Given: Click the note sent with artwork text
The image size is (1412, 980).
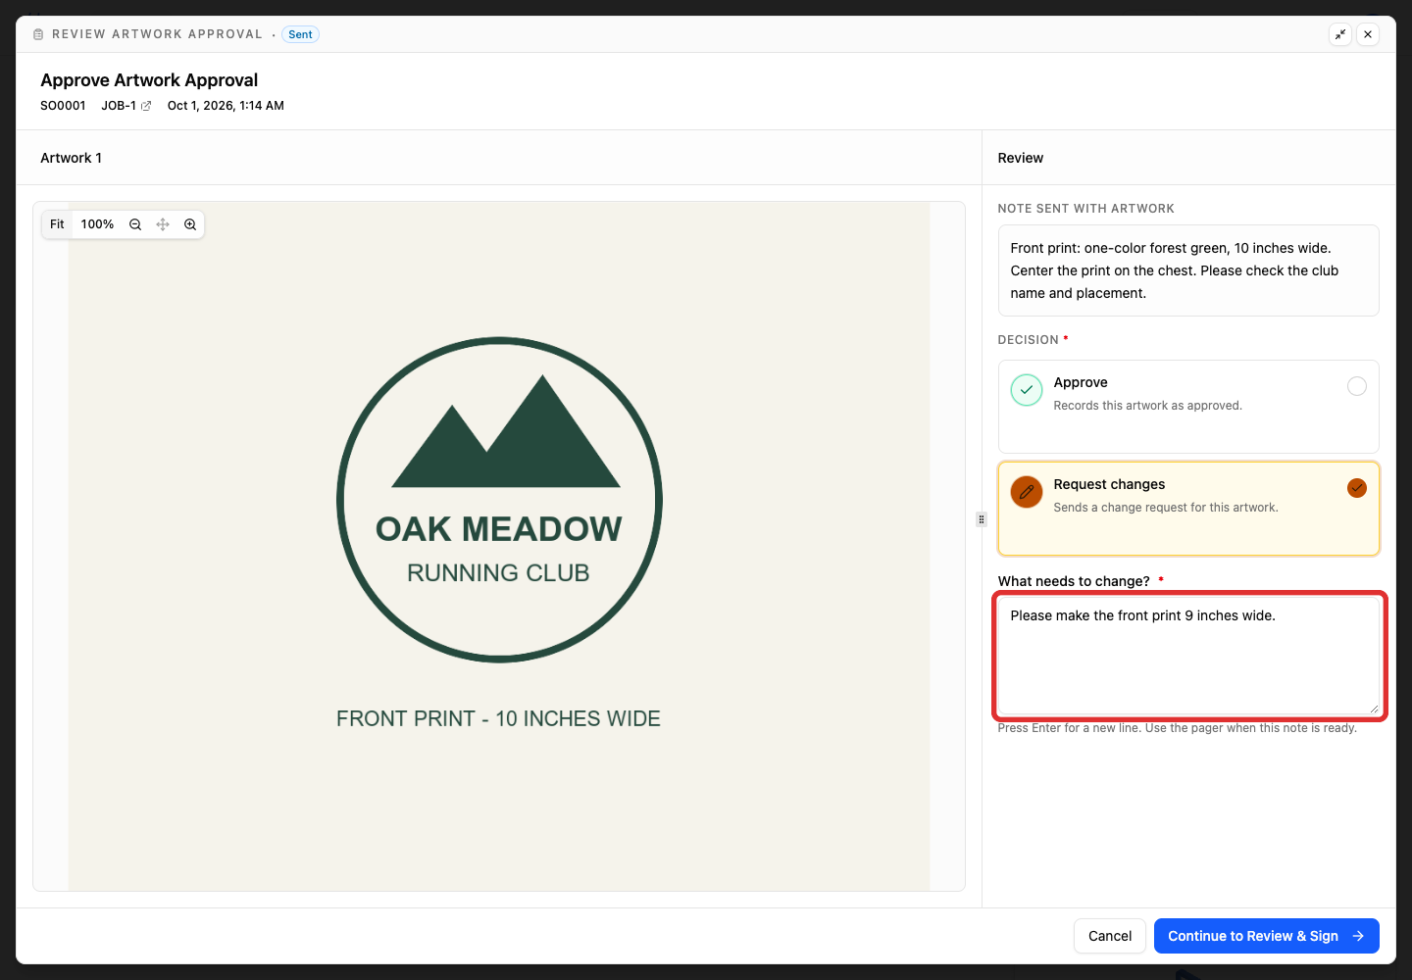Looking at the screenshot, I should pyautogui.click(x=1175, y=270).
